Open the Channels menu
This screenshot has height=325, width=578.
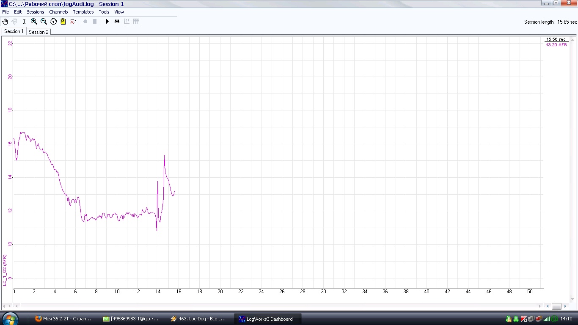coord(58,12)
